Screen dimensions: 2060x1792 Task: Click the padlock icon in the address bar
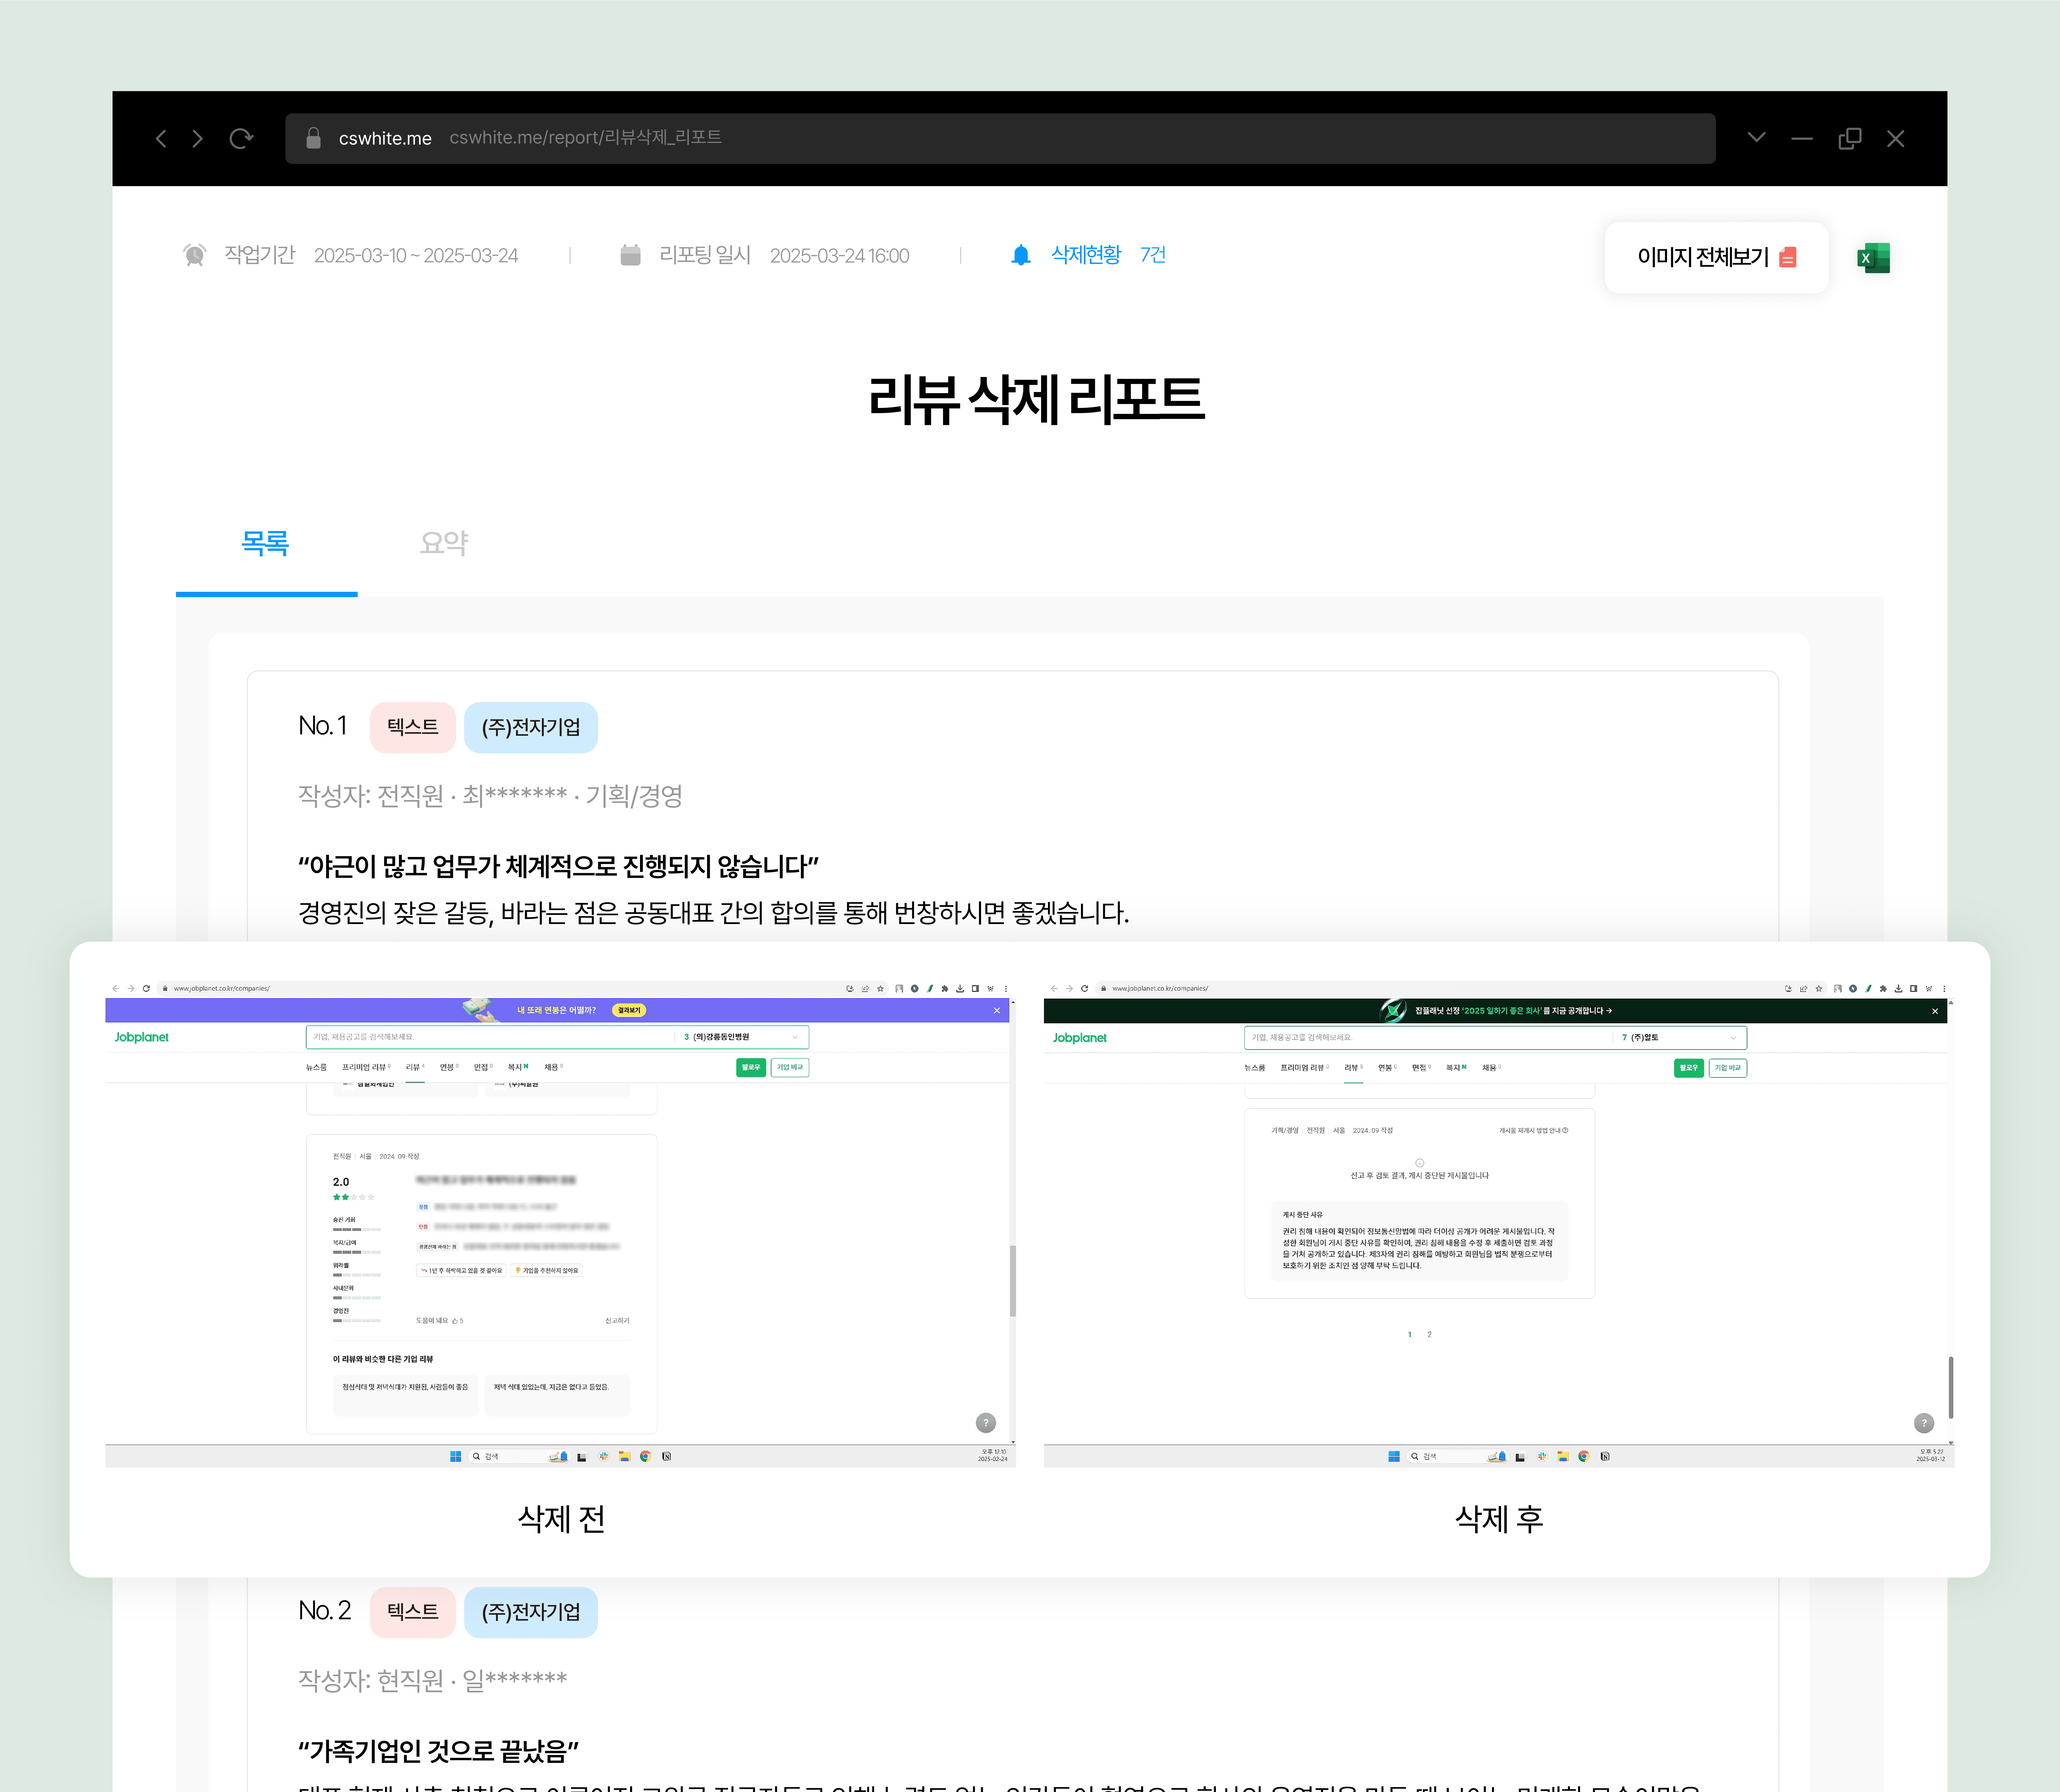(313, 138)
